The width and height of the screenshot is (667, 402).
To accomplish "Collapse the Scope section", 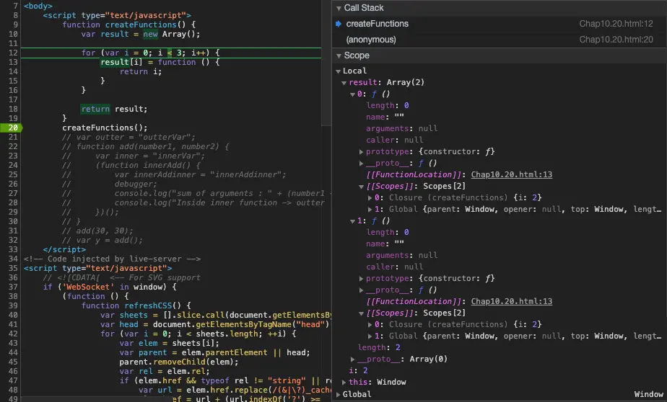I will pyautogui.click(x=339, y=55).
